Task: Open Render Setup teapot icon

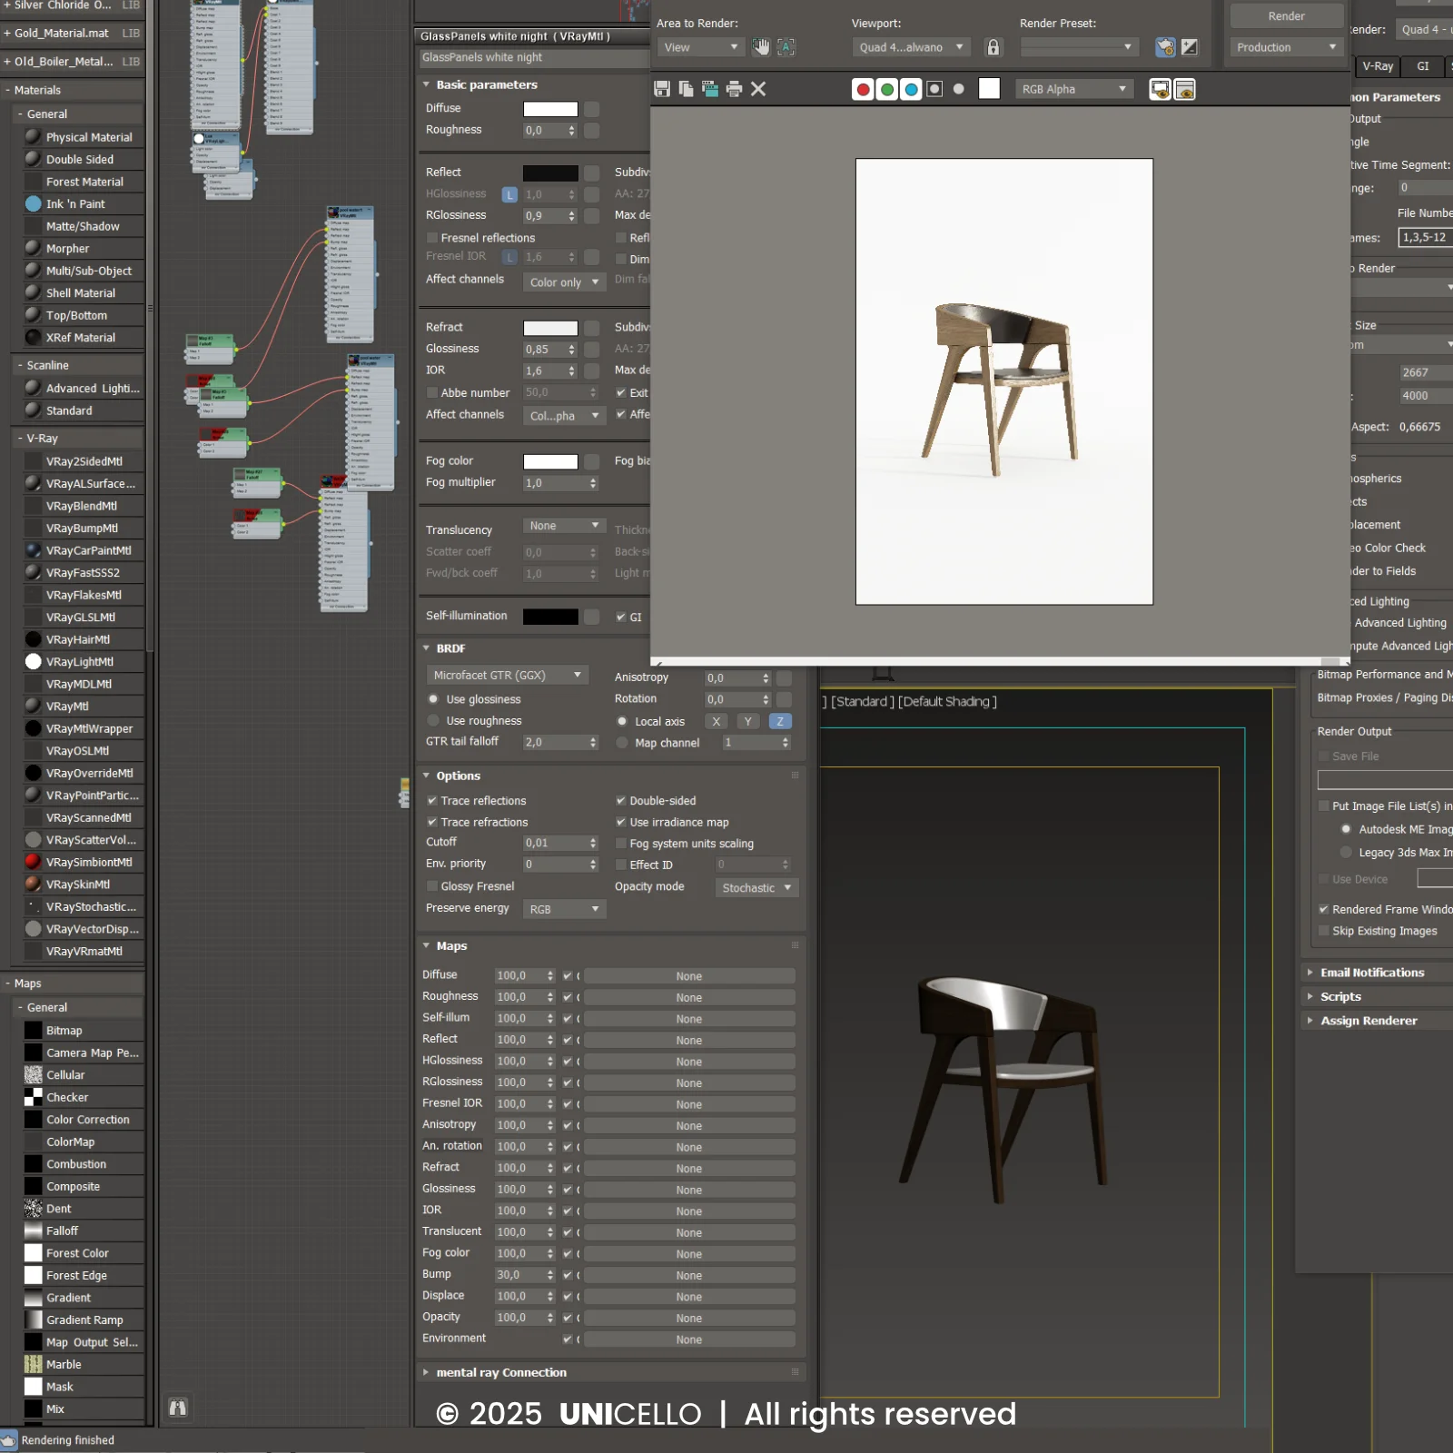Action: (x=1164, y=47)
